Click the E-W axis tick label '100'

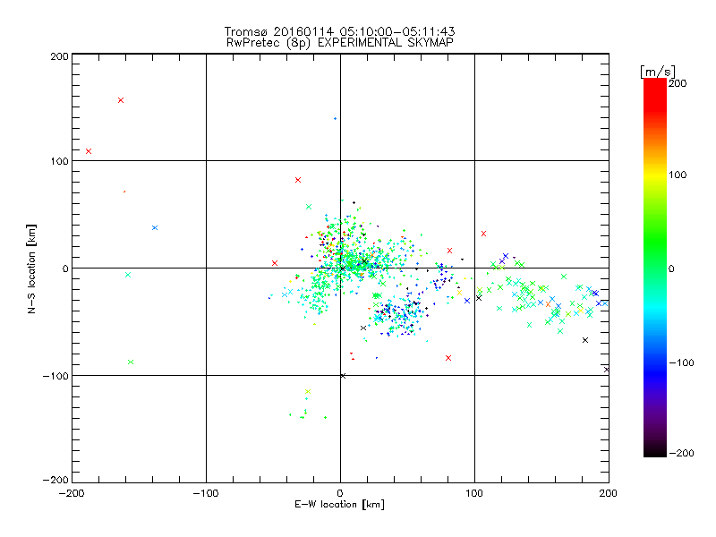[x=474, y=493]
